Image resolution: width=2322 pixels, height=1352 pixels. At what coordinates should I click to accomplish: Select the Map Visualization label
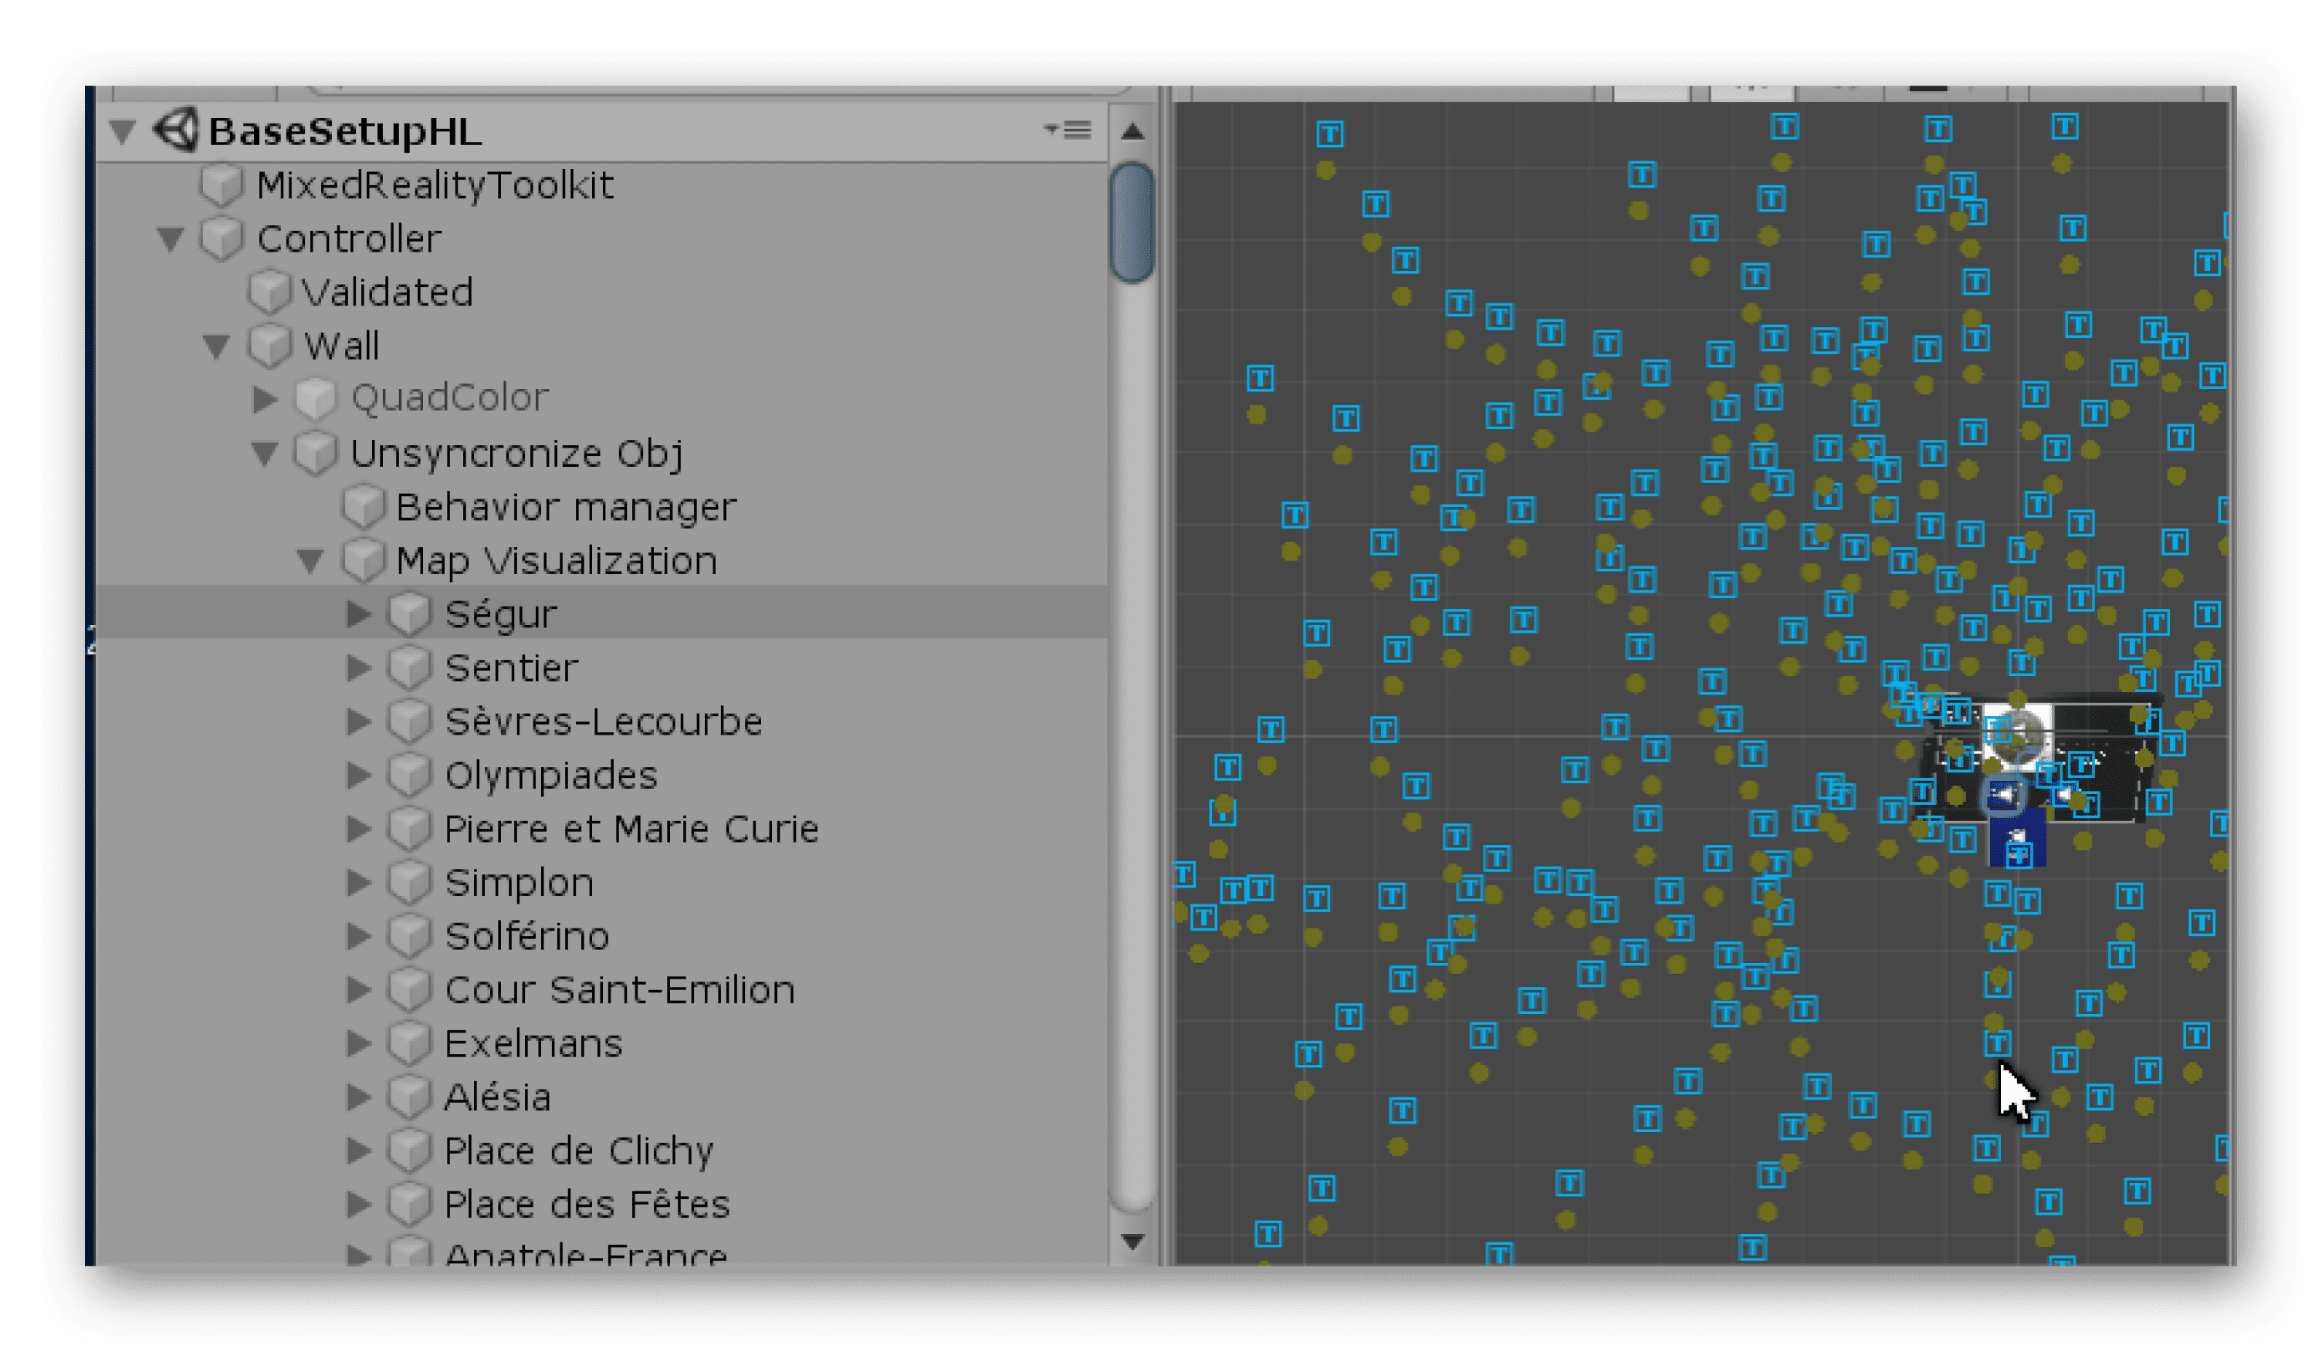pyautogui.click(x=557, y=562)
